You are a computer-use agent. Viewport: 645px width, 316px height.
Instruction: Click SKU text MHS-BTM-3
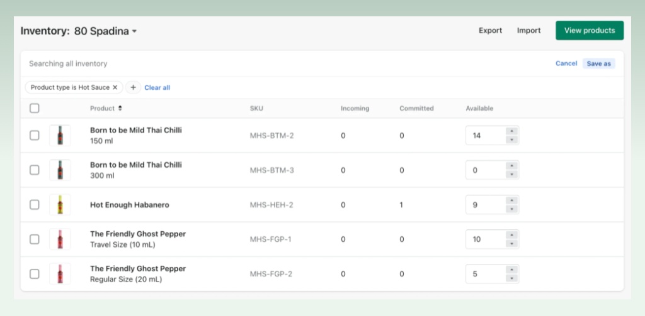point(271,170)
